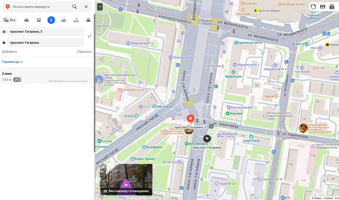Click the Яндекс Маркет marker

133,159
